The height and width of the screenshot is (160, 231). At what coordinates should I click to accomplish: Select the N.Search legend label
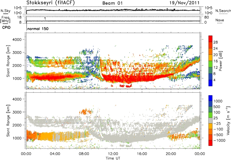point(223,11)
